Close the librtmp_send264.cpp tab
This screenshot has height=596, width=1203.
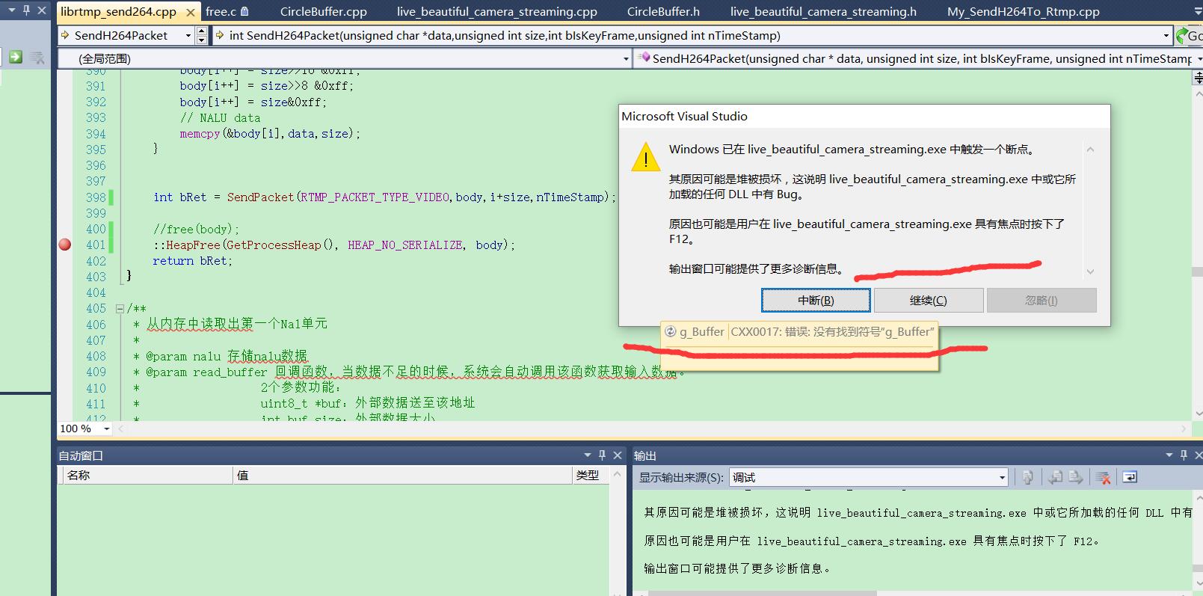tap(191, 12)
